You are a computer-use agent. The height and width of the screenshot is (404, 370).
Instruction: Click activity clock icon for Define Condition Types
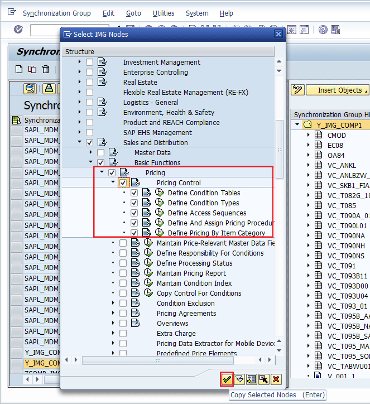click(x=159, y=203)
